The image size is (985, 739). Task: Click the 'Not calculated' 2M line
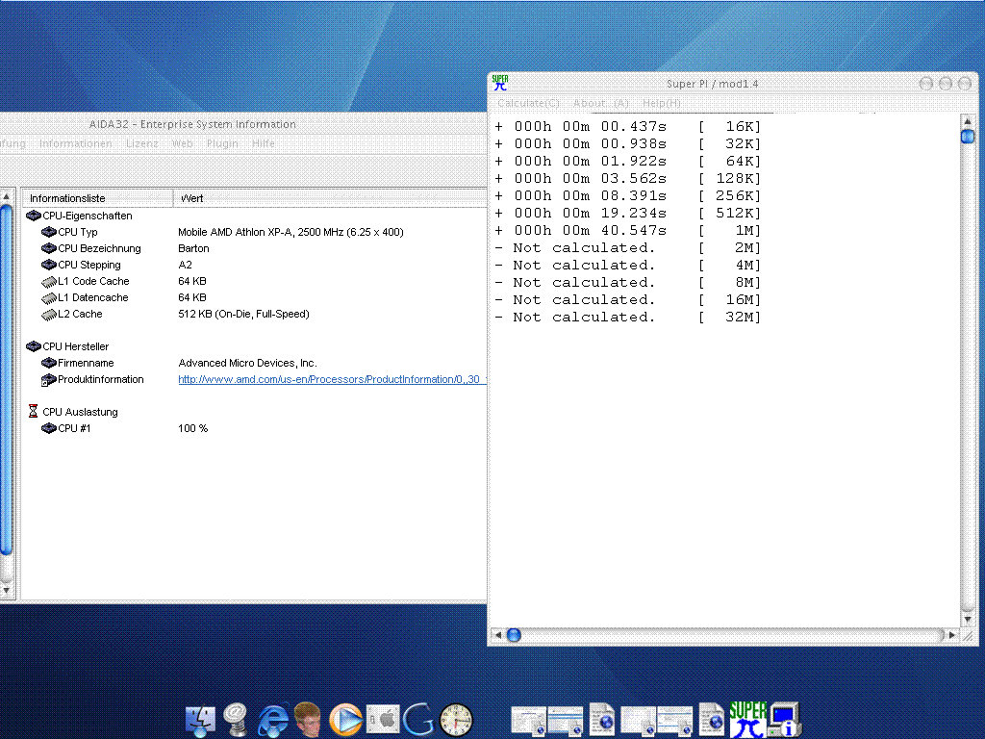627,247
